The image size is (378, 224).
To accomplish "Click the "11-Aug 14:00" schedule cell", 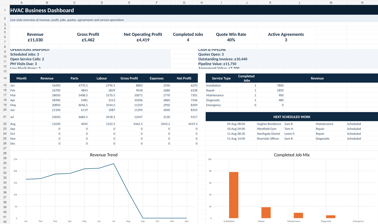I will [236, 138].
